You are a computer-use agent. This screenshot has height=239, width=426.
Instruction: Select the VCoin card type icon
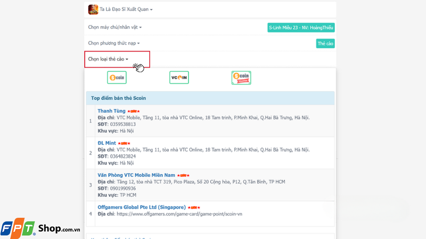(179, 78)
